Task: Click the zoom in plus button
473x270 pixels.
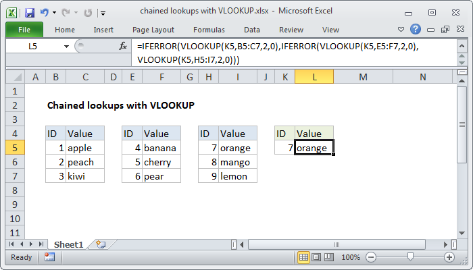Action: click(x=449, y=257)
